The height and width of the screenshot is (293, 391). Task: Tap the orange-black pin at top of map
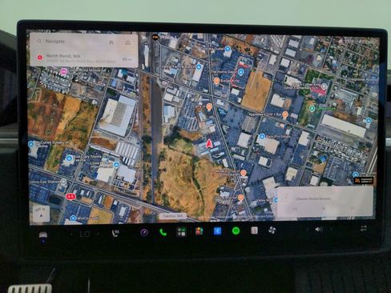point(155,37)
